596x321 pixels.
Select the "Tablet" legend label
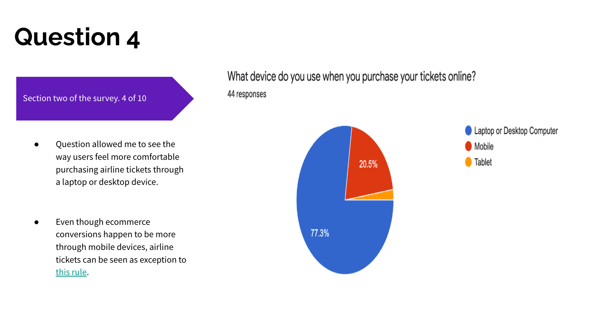tap(483, 162)
